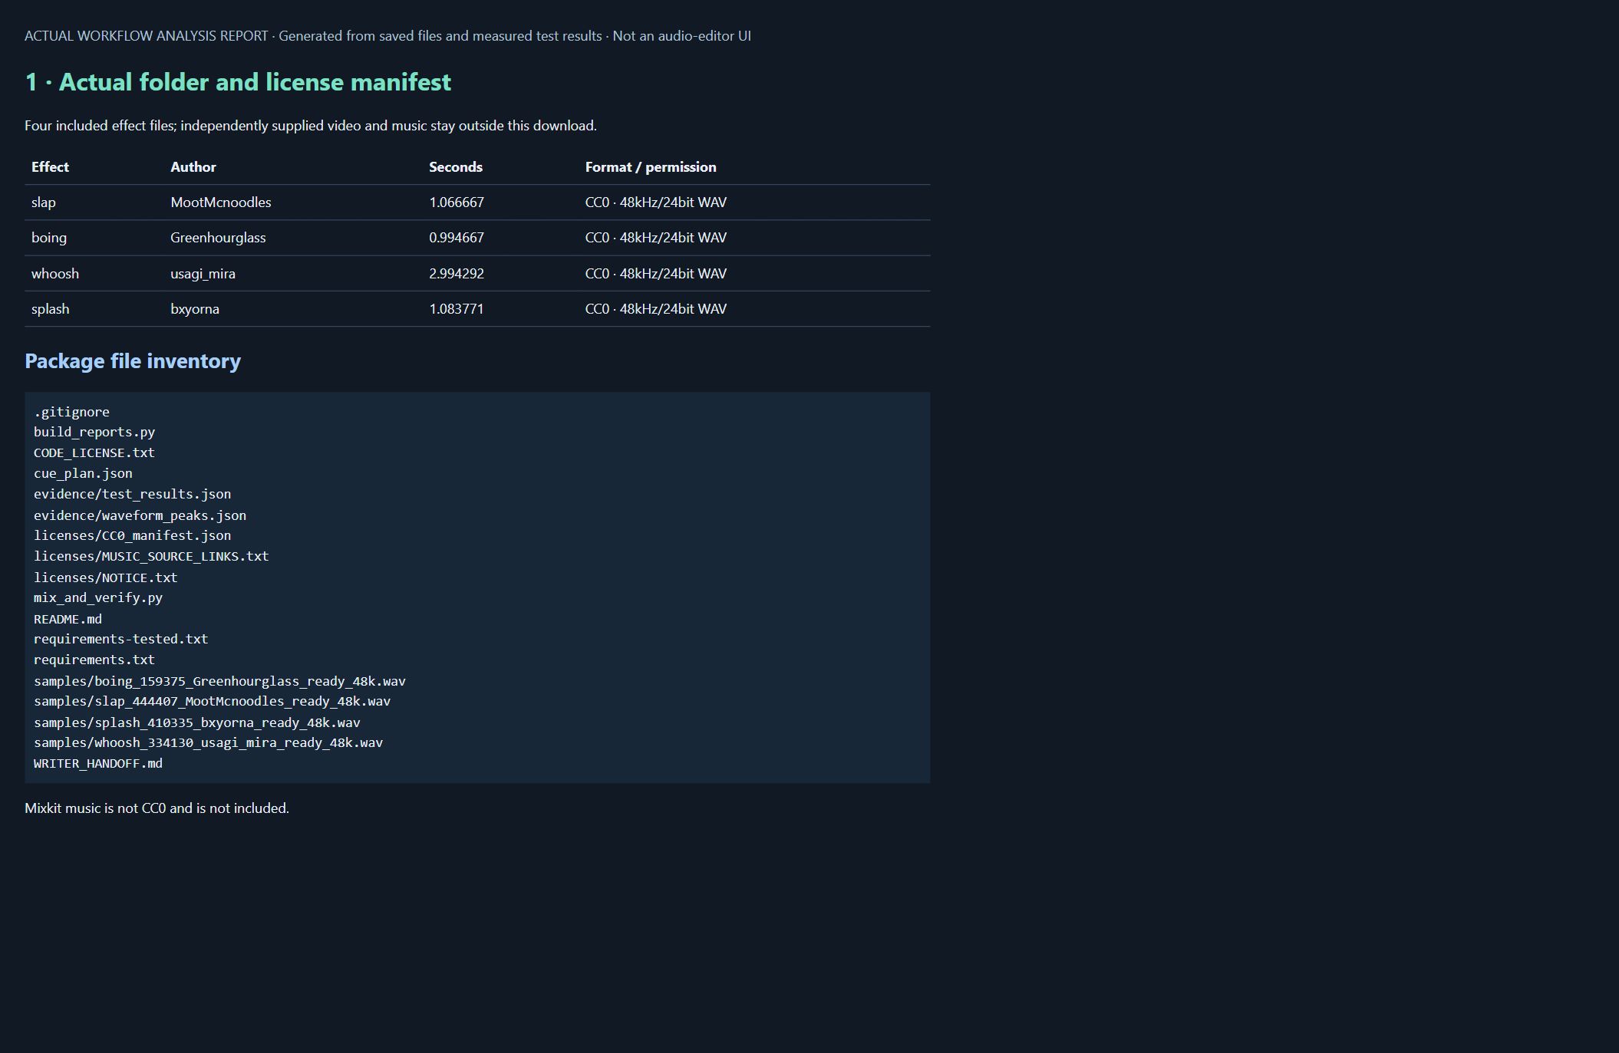Click the 'Package file inventory' heading
The image size is (1619, 1053).
133,361
